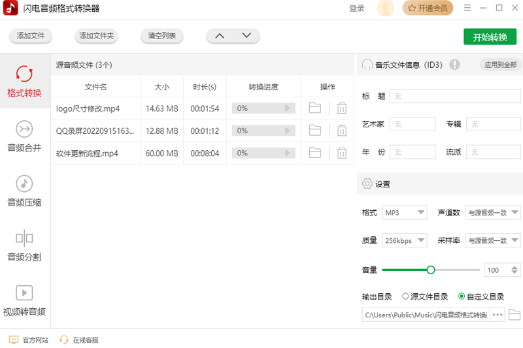Click the 文件名 column header
The width and height of the screenshot is (523, 348).
click(95, 87)
